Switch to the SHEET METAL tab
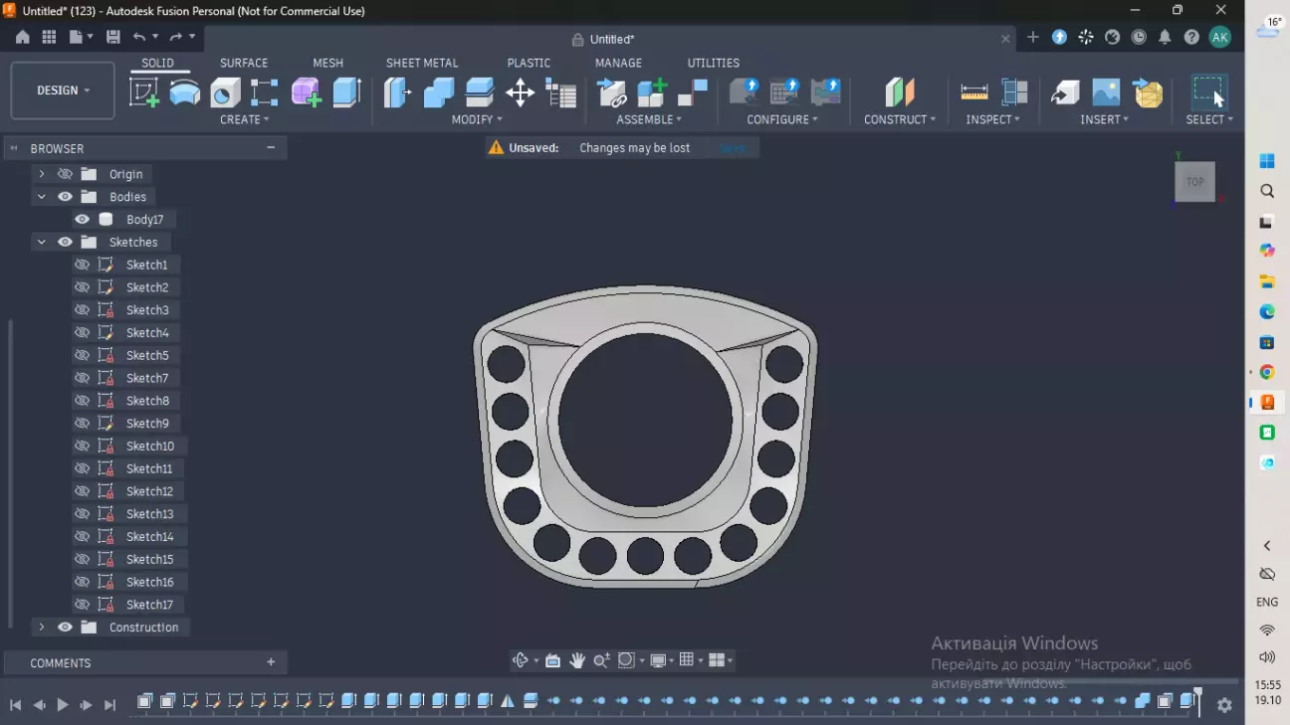This screenshot has width=1290, height=725. click(422, 63)
